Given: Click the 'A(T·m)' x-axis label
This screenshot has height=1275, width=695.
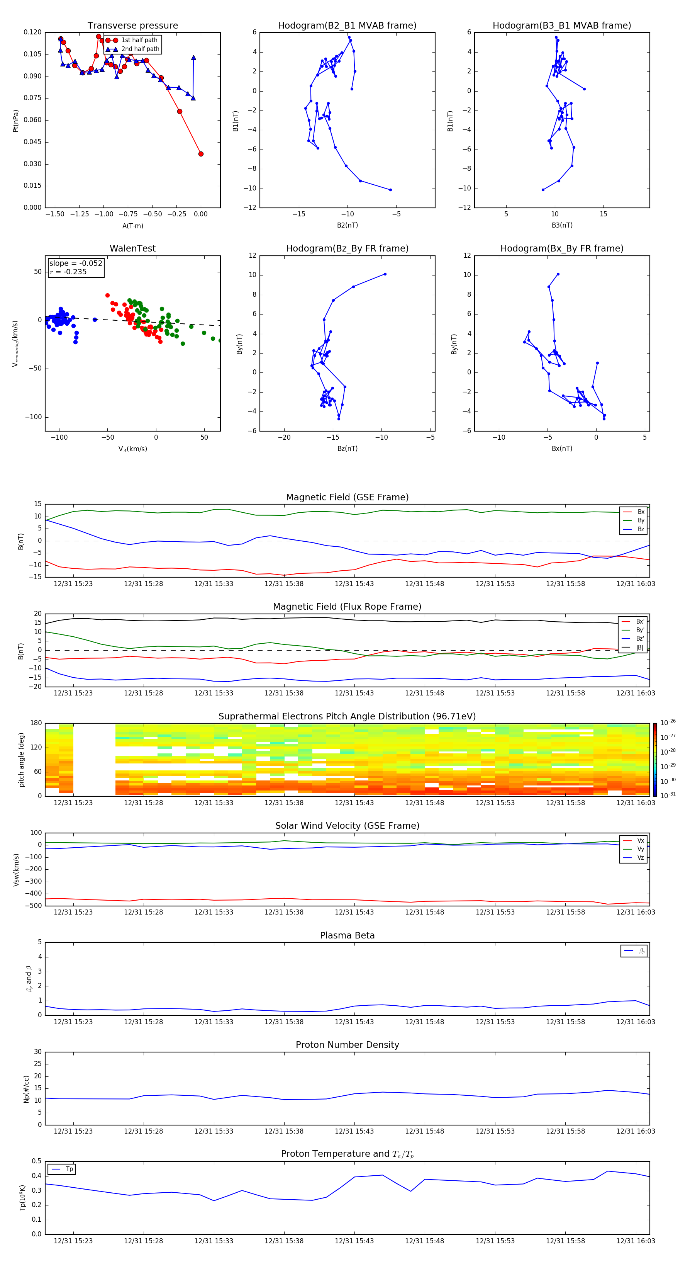Looking at the screenshot, I should click(x=132, y=226).
